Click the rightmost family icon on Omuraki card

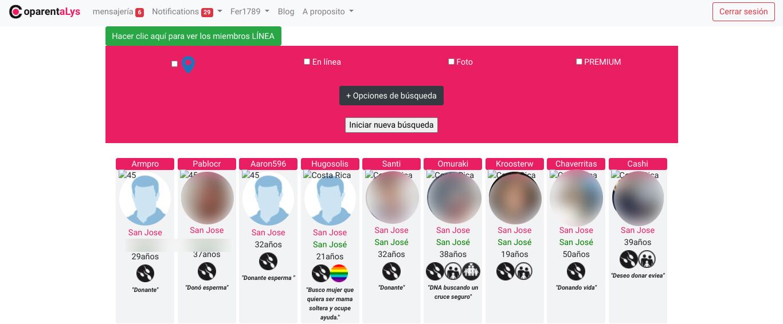[x=471, y=271]
